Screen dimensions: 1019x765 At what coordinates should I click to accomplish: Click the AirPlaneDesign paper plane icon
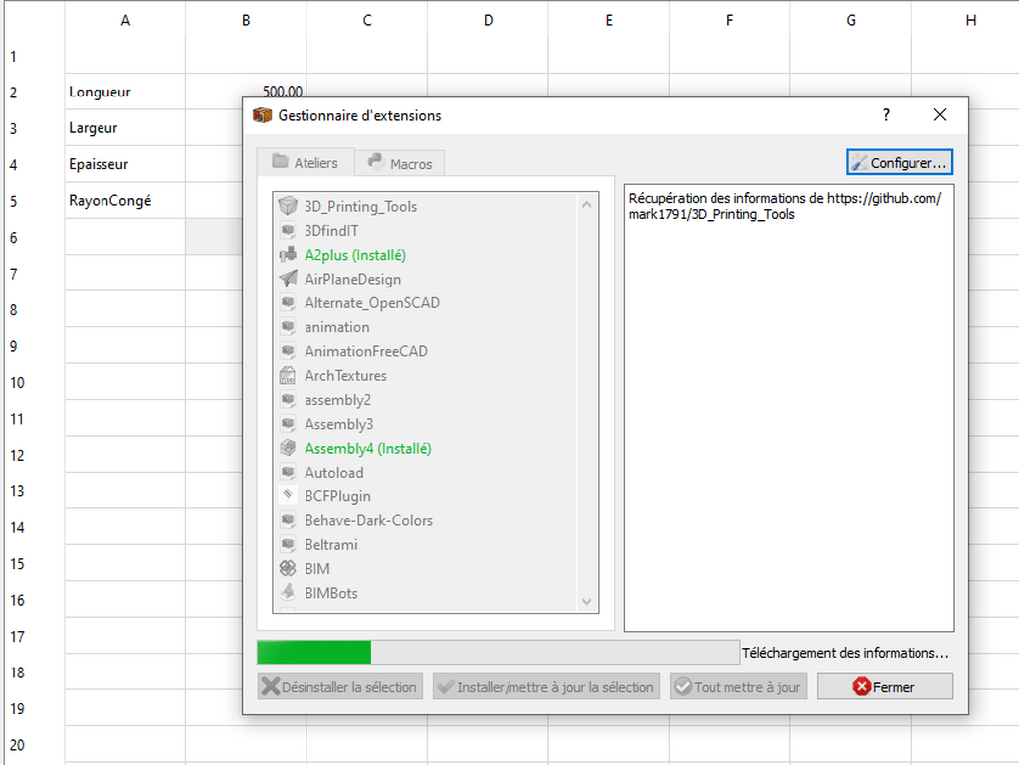coord(288,279)
